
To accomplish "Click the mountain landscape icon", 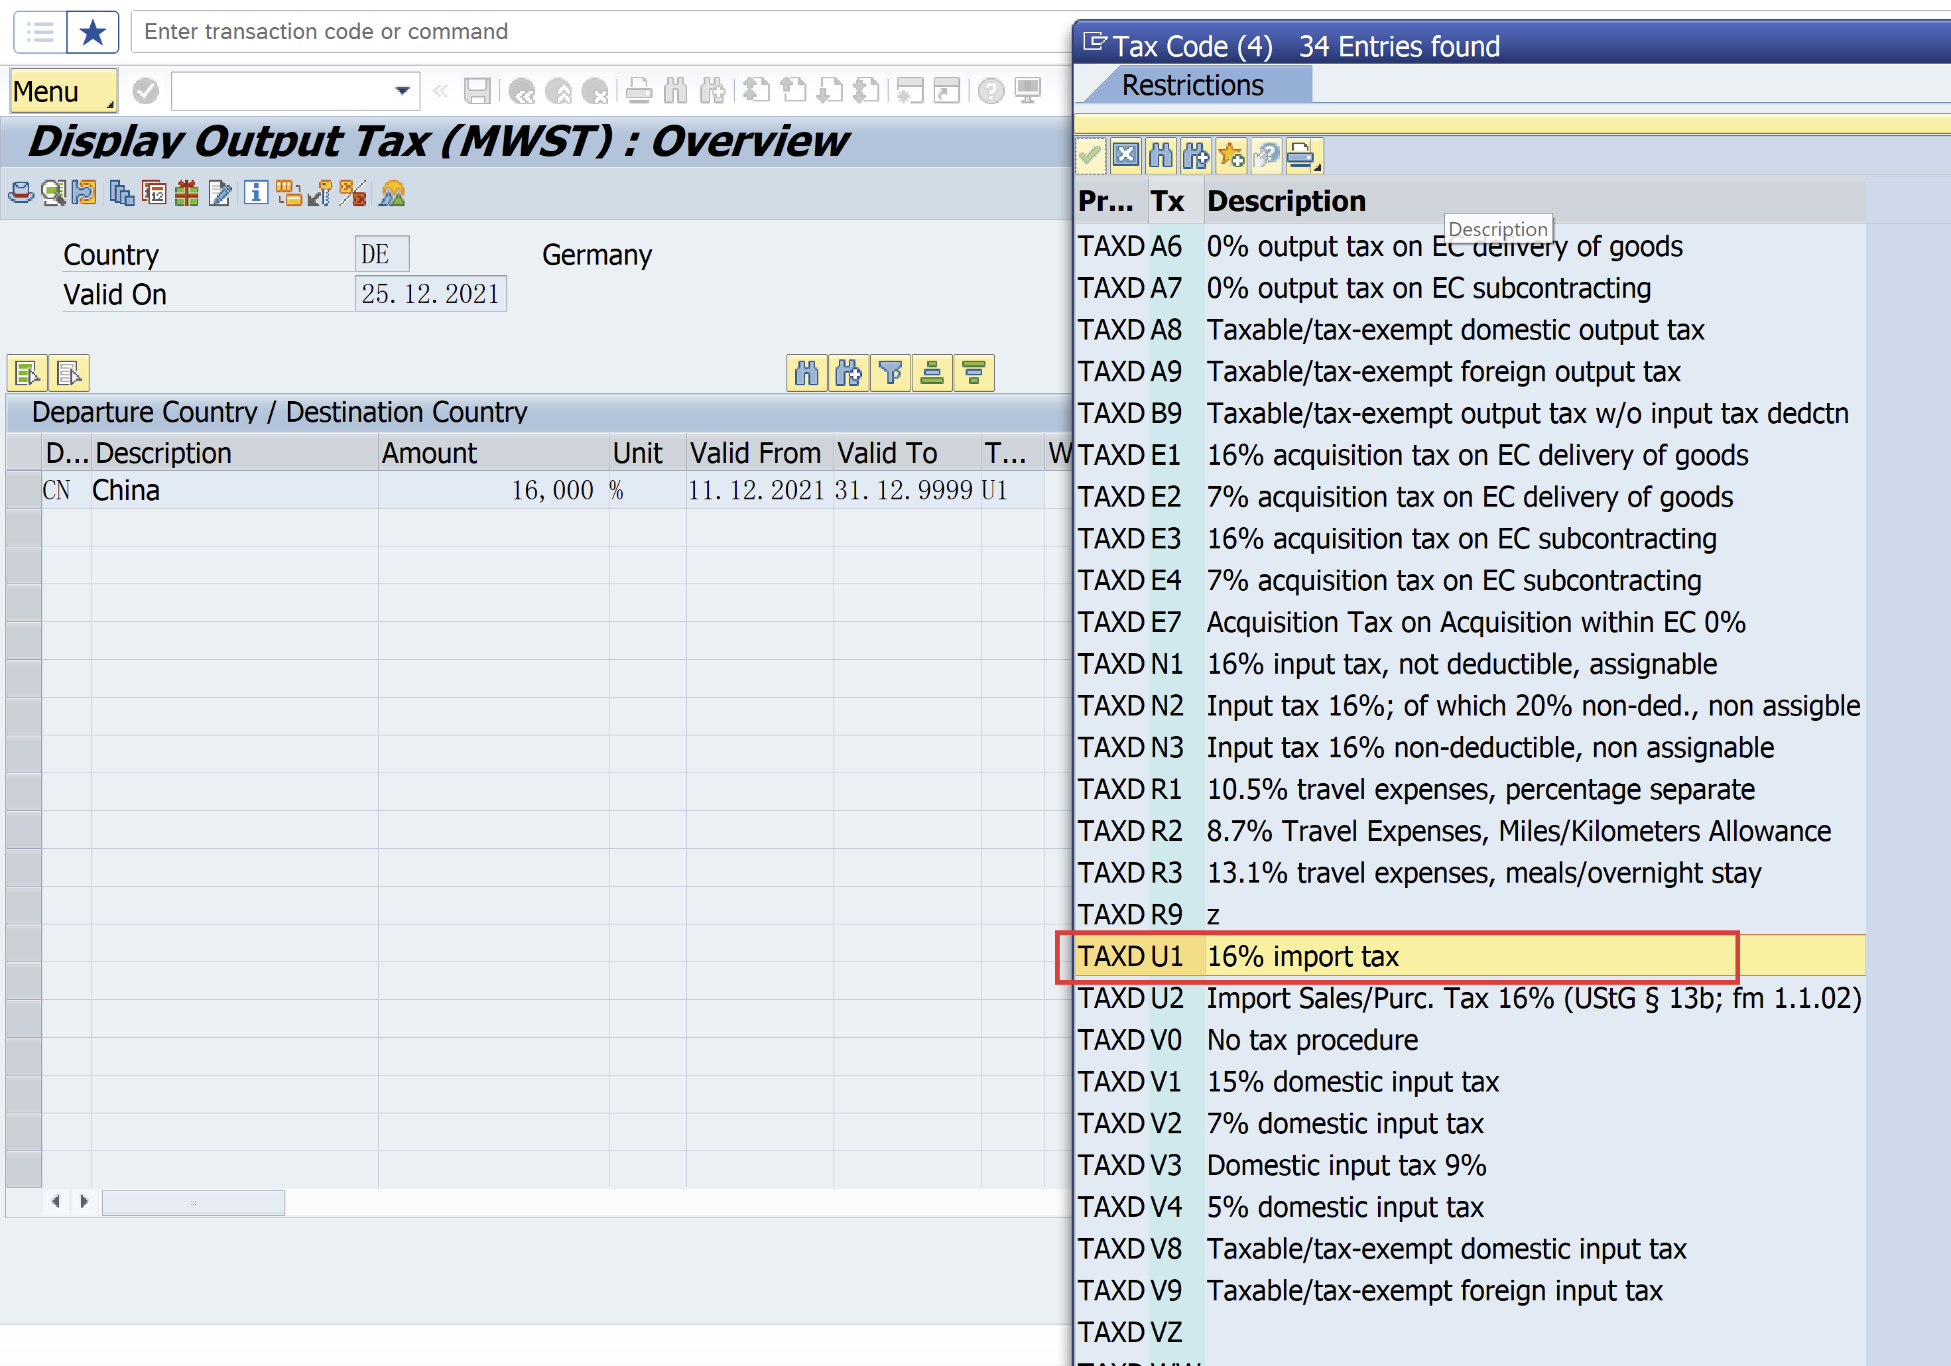I will click(x=392, y=194).
